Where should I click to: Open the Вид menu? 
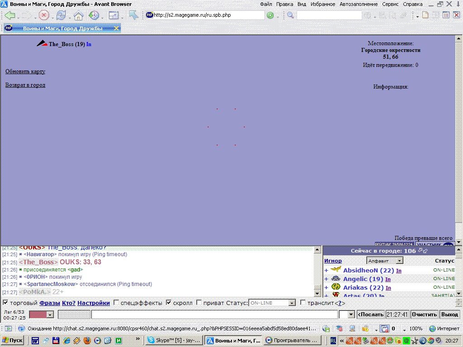[302, 4]
